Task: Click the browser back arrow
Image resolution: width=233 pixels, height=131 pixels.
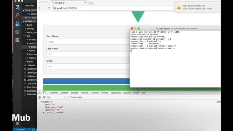Action: 40,8
